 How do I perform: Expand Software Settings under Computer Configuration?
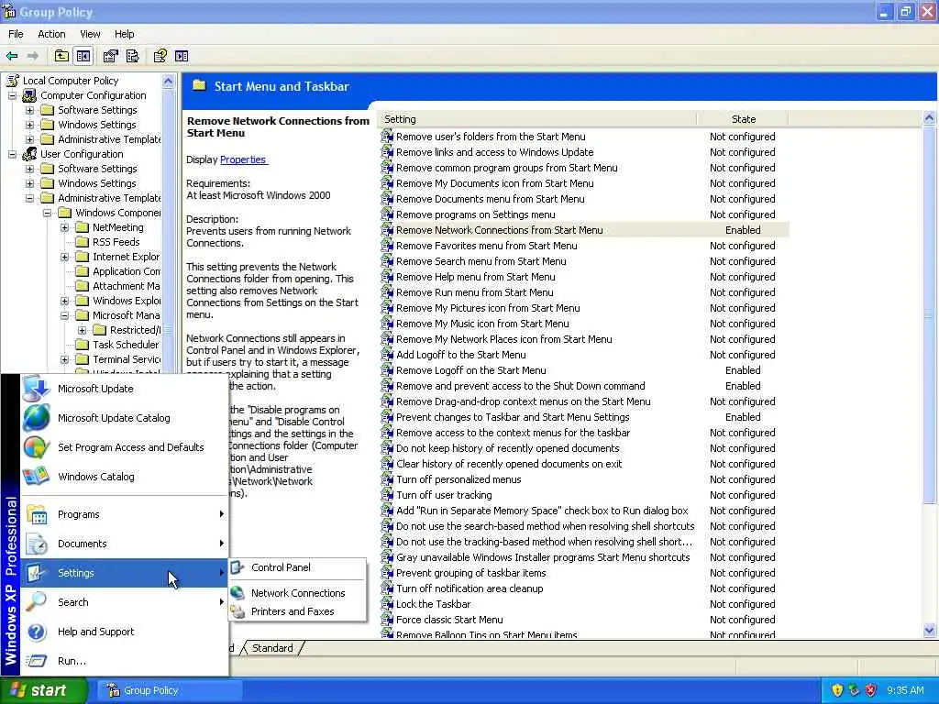tap(29, 110)
